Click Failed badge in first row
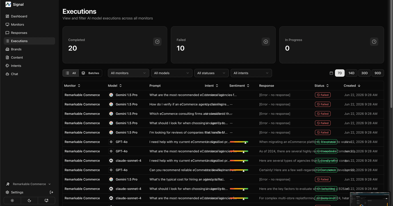 323,95
